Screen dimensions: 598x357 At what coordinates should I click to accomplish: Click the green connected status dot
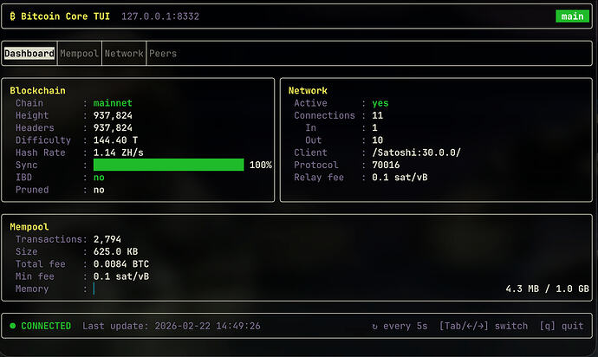point(13,326)
